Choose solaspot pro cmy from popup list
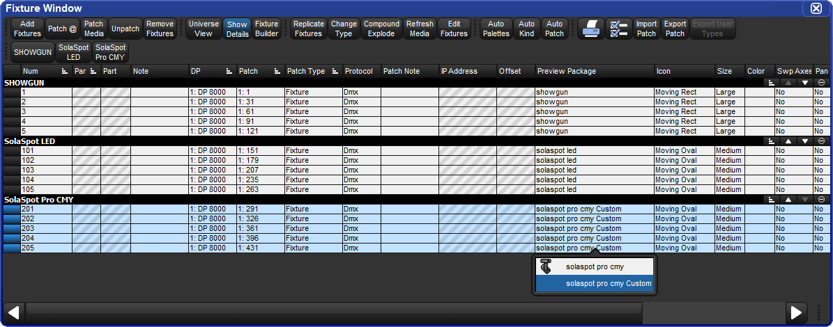 point(595,267)
